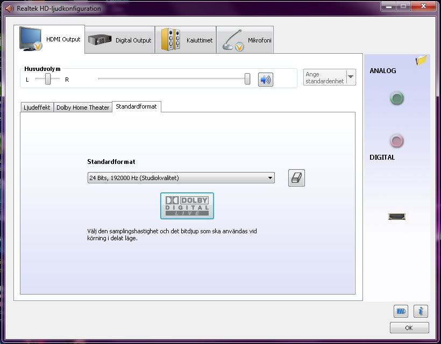Open the information icon button
The width and height of the screenshot is (441, 344).
click(421, 311)
